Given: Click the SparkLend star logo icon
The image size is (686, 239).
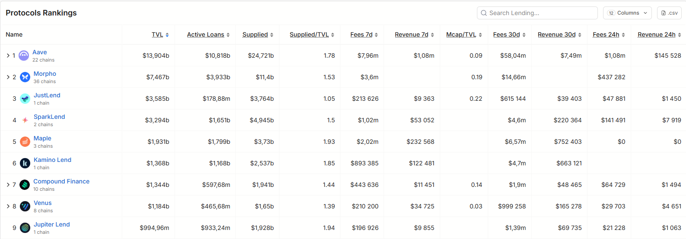Looking at the screenshot, I should pos(25,120).
